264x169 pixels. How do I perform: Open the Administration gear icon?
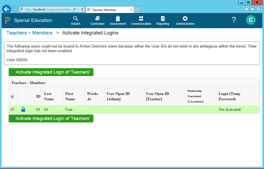coord(185,19)
